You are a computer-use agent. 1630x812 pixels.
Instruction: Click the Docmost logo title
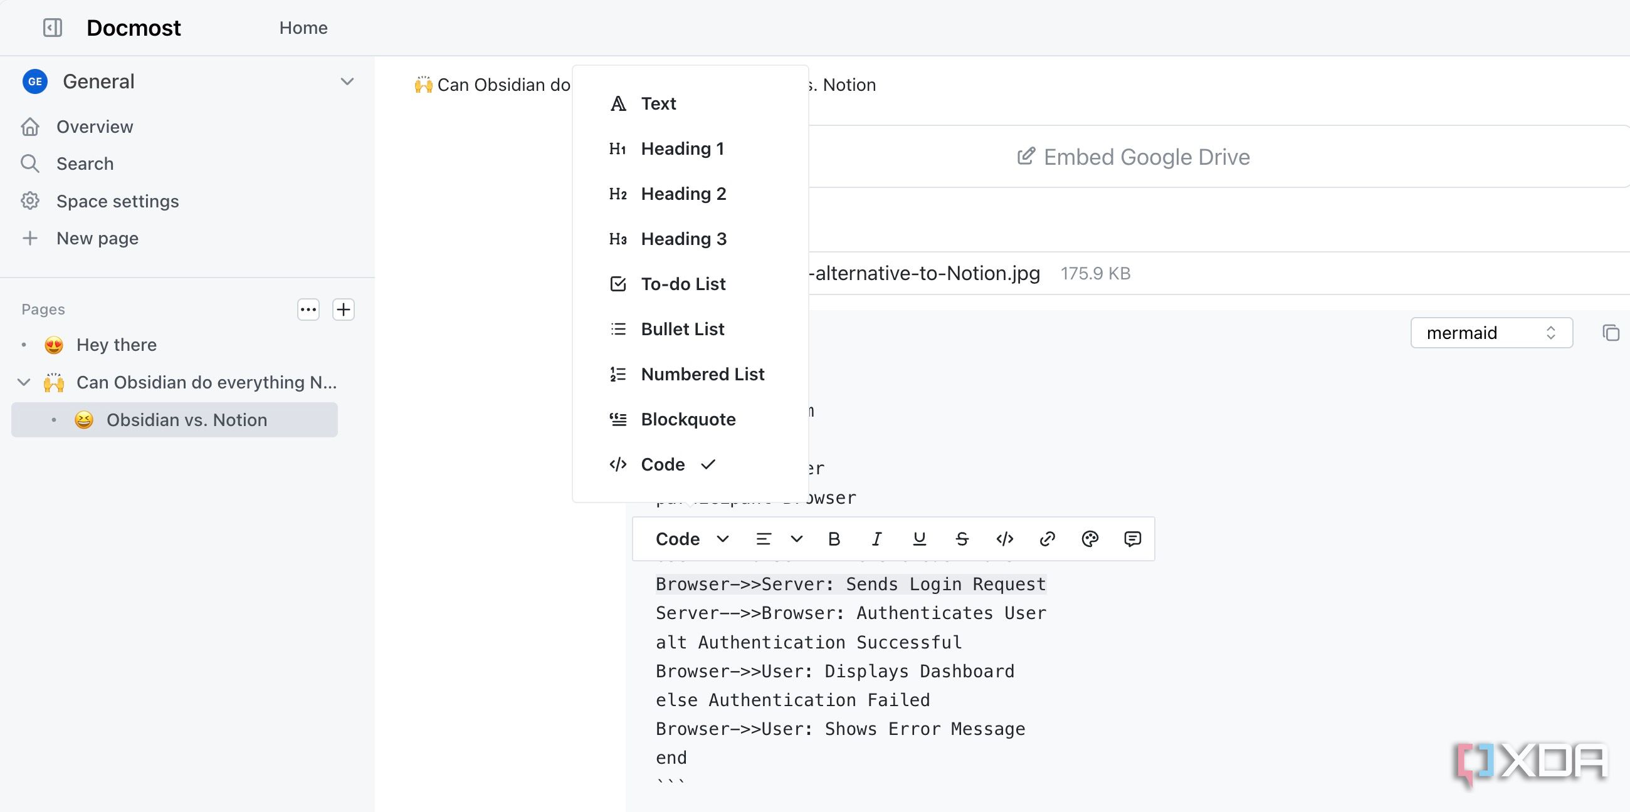click(x=134, y=28)
